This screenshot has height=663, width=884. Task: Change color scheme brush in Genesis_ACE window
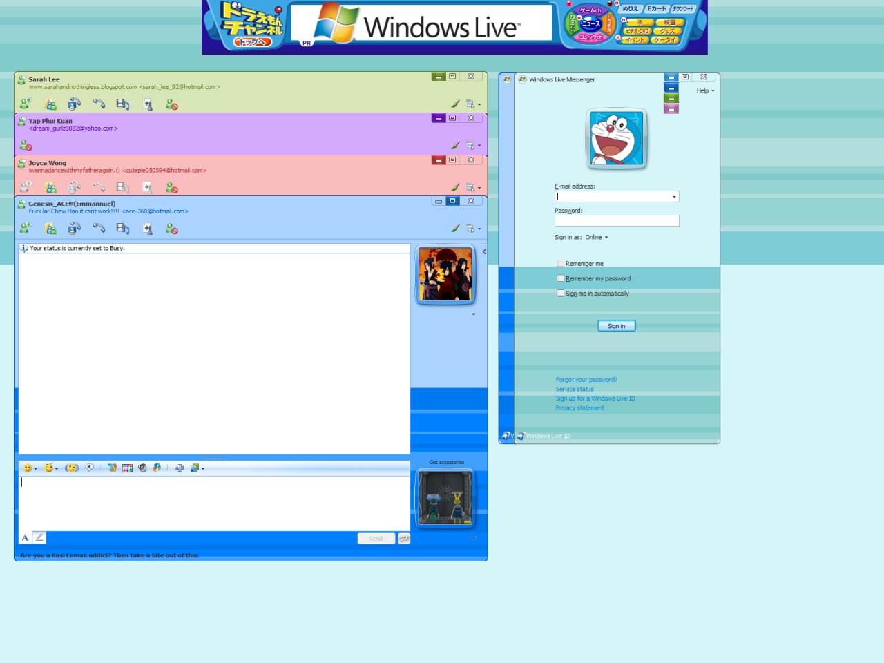tap(455, 228)
